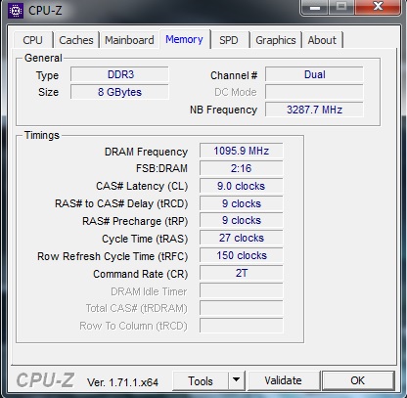This screenshot has width=407, height=398.
Task: Click the empty DC Mode field
Action: pos(314,92)
